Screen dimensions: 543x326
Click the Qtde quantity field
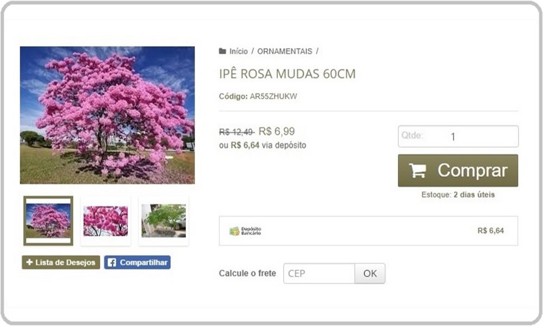click(458, 136)
